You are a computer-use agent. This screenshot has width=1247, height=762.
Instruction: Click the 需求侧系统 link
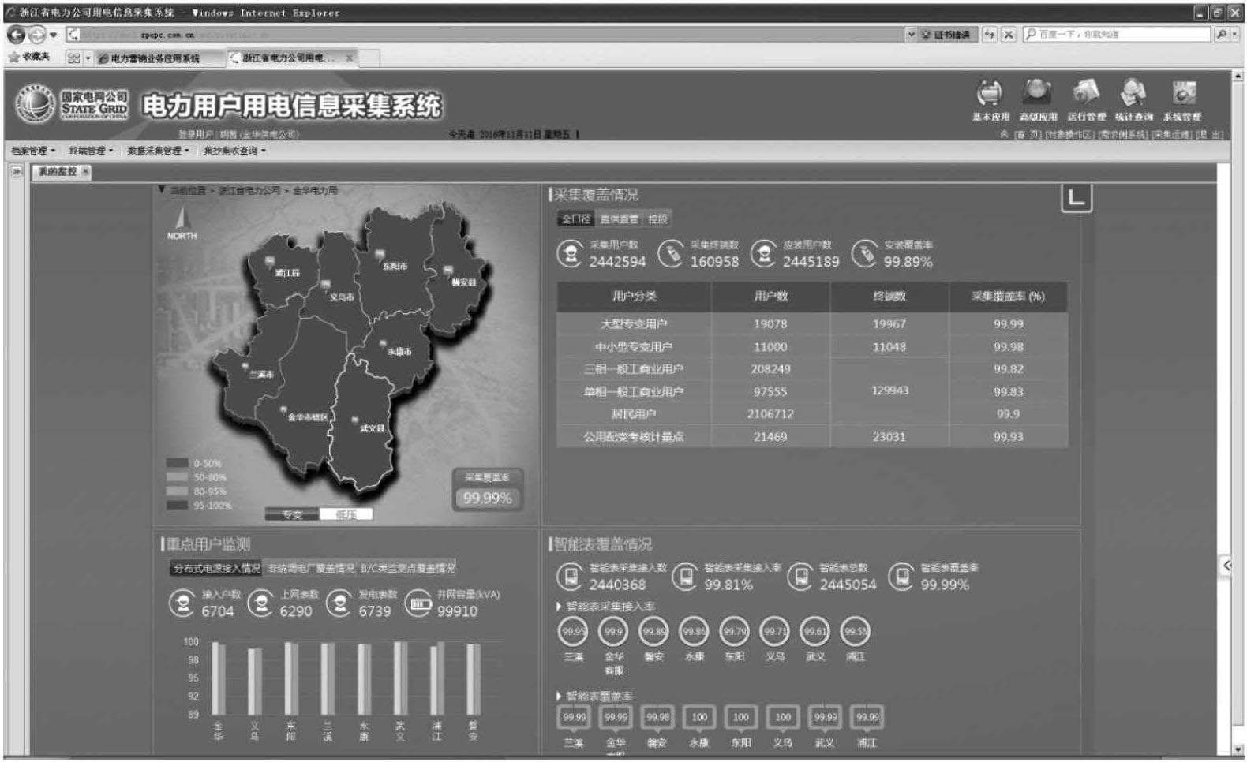click(1122, 135)
